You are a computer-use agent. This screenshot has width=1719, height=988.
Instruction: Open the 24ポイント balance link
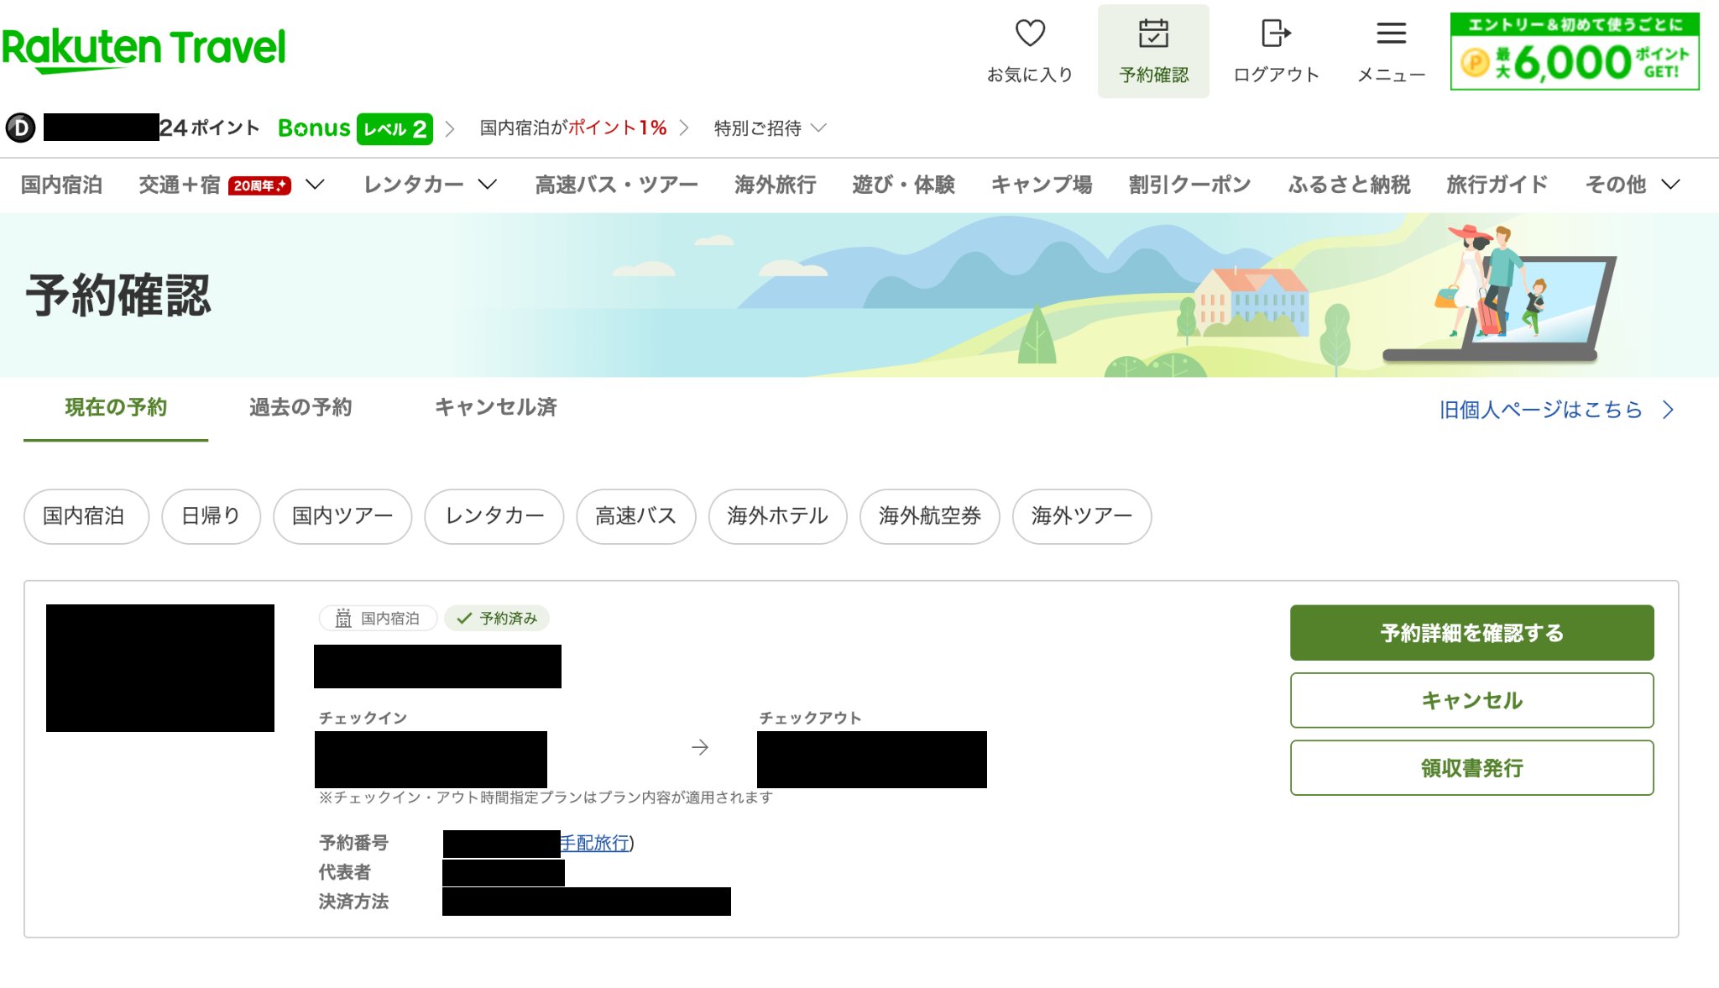click(209, 128)
